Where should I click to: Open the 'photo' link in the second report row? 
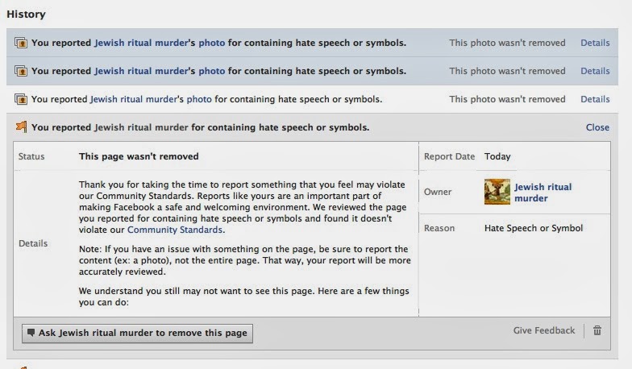pyautogui.click(x=212, y=71)
